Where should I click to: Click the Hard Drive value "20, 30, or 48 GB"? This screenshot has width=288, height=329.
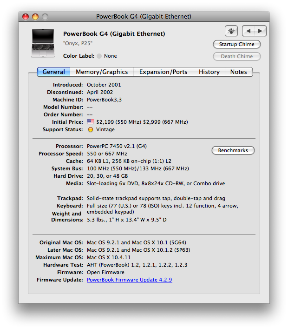tap(107, 176)
